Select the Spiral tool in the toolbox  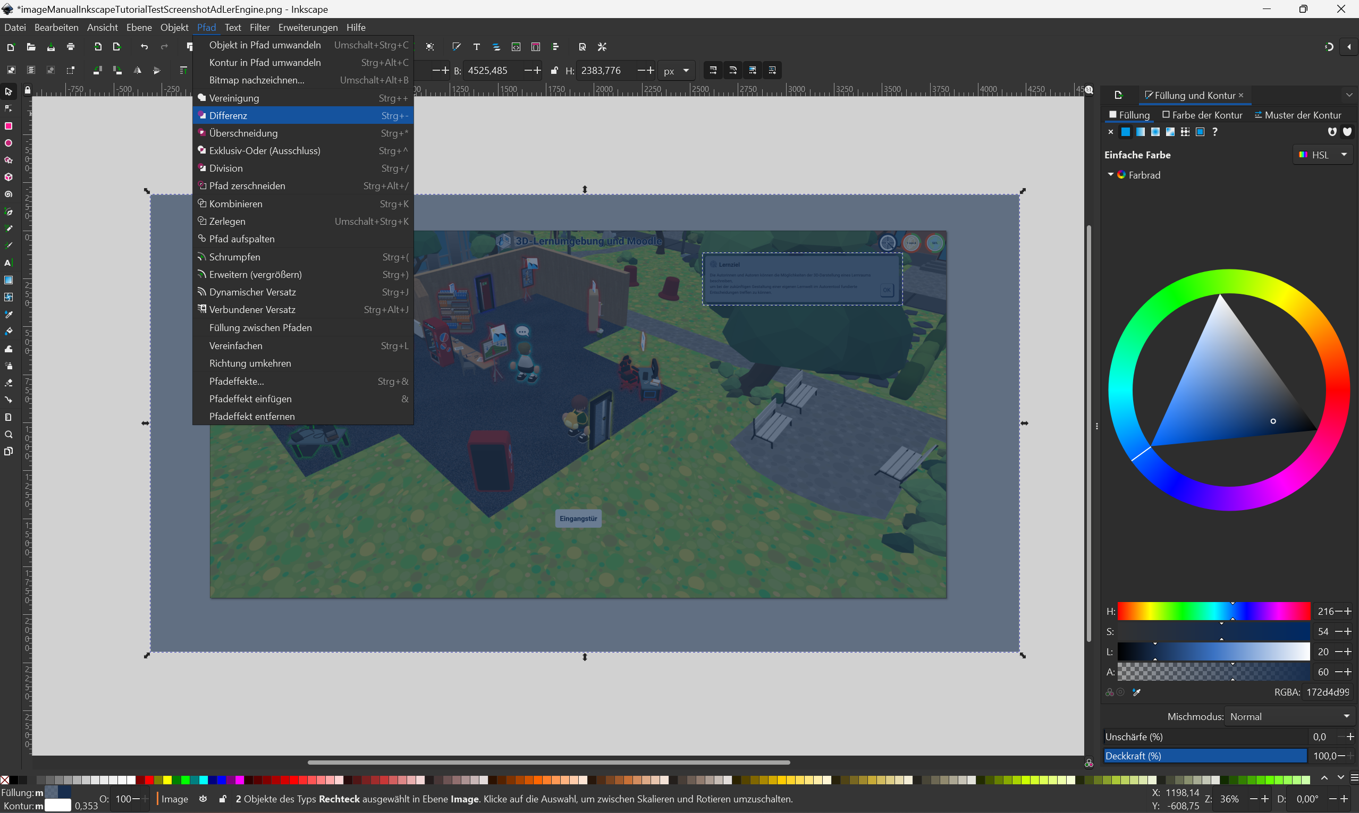tap(8, 194)
